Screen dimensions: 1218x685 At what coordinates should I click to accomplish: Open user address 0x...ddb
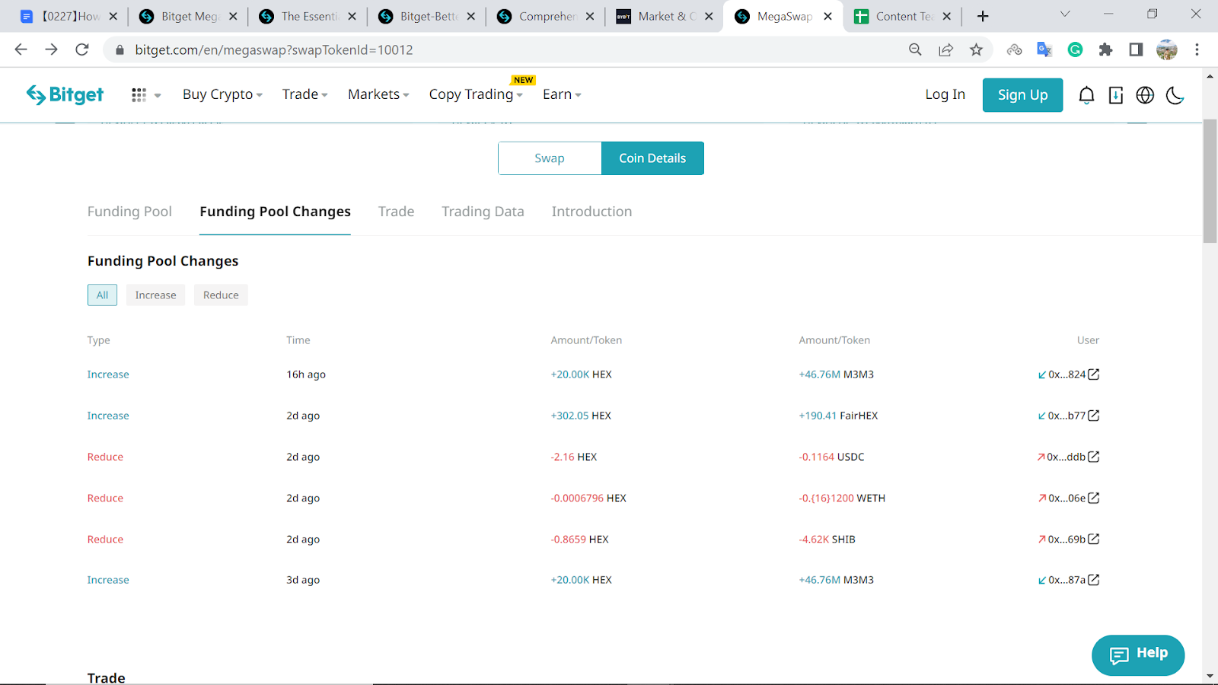[1066, 457]
